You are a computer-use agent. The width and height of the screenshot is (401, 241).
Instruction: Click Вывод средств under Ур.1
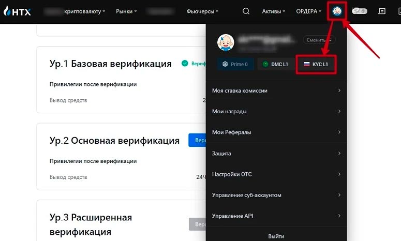click(68, 100)
